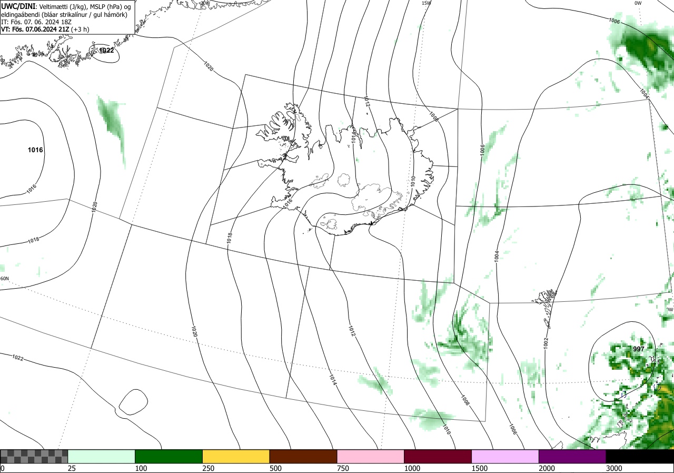674x473 pixels.
Task: Click the black legend swatch above 3000
Action: (x=640, y=456)
